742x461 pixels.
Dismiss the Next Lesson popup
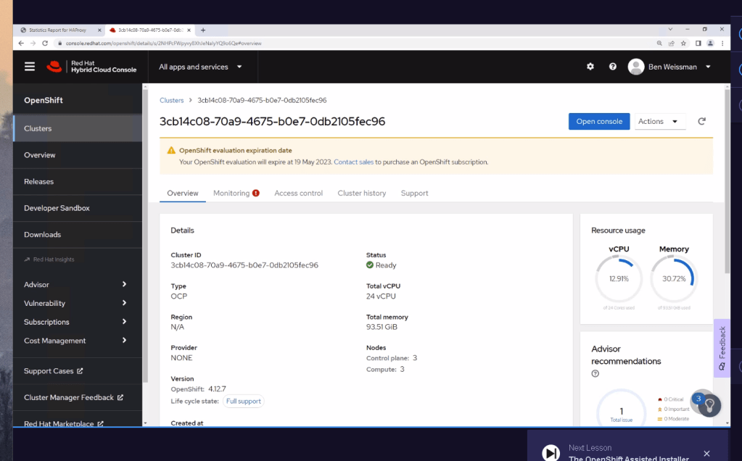coord(706,454)
